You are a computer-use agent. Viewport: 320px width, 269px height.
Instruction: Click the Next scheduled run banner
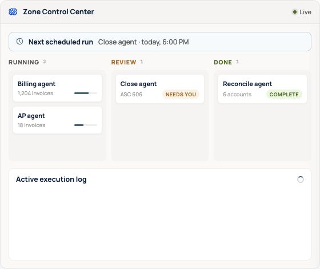pyautogui.click(x=160, y=42)
